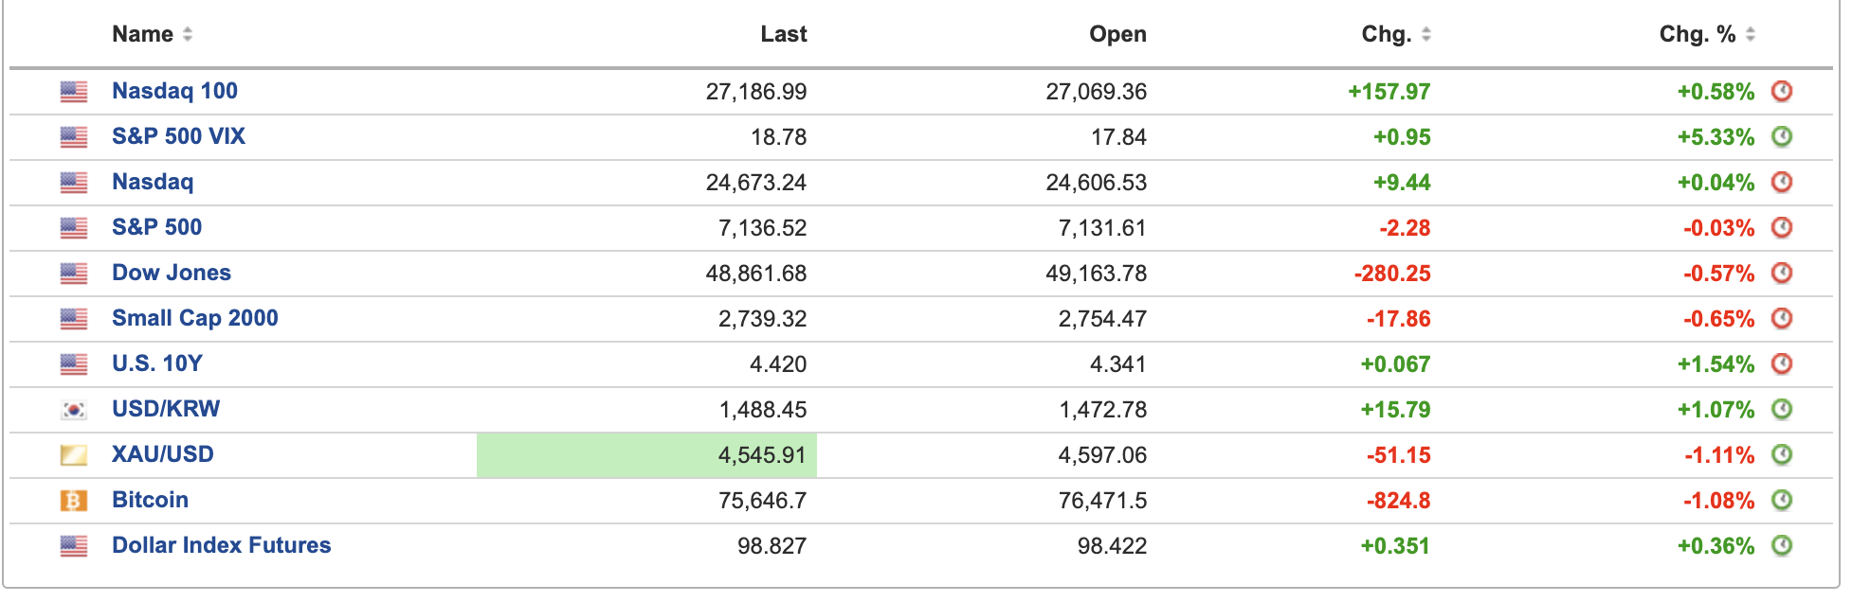
Task: Click the clock icon for Dollar Index Futures
Action: 1782,545
